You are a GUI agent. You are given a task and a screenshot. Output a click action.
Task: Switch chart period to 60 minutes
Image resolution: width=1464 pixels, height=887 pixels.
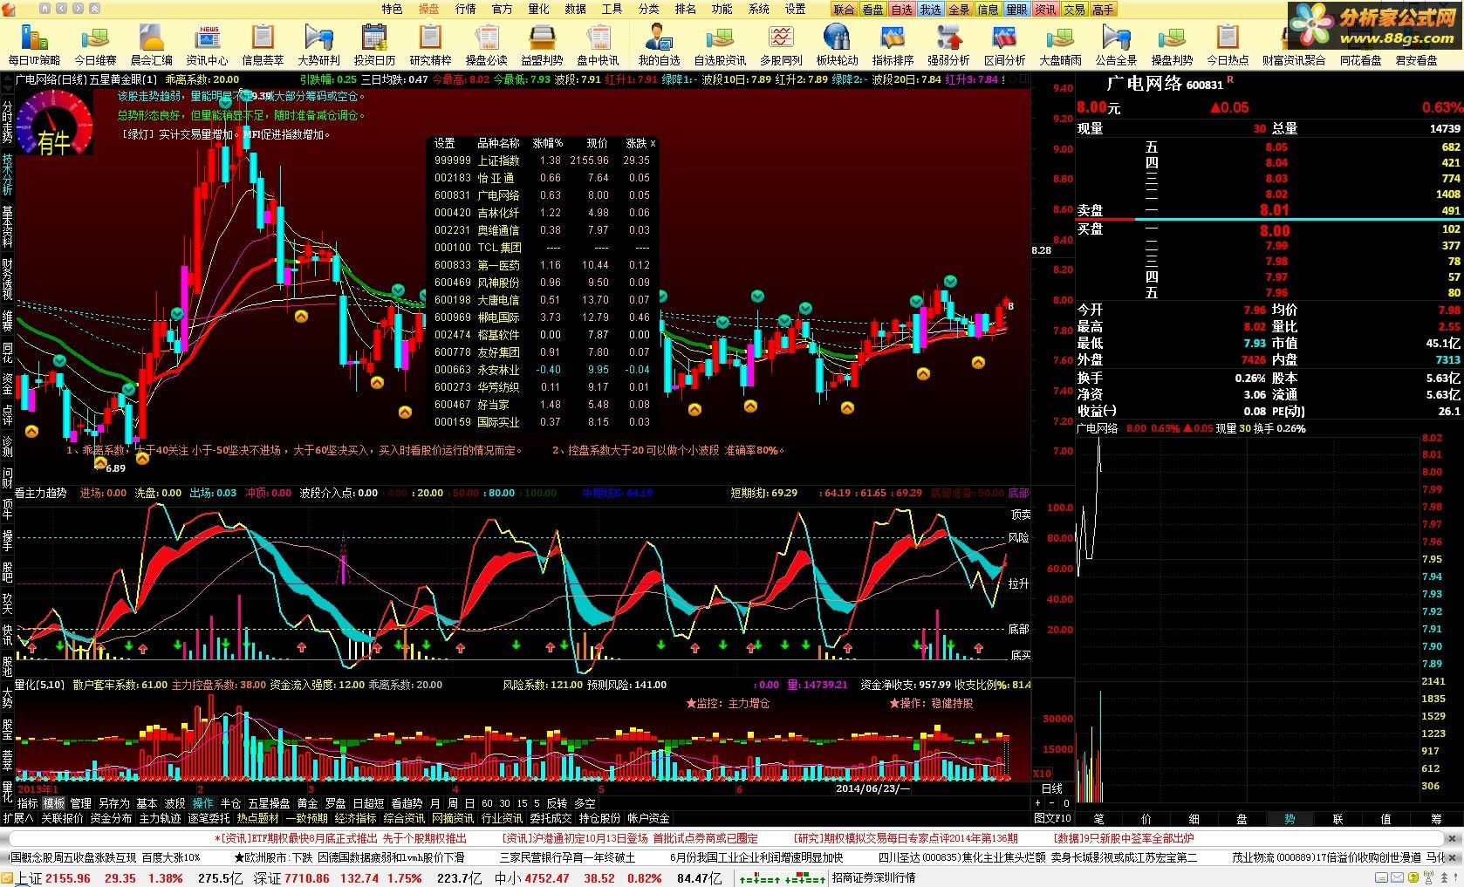pyautogui.click(x=487, y=803)
